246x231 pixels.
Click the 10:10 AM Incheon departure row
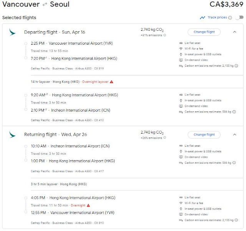coord(70,146)
